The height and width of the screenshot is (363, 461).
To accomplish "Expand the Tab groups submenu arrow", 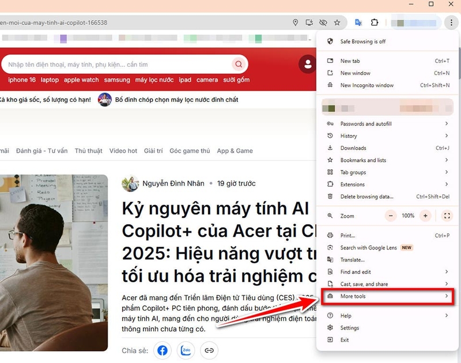I will coord(447,172).
